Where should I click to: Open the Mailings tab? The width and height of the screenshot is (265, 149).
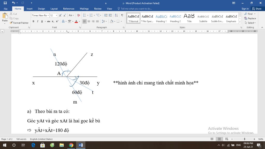[x=84, y=9]
